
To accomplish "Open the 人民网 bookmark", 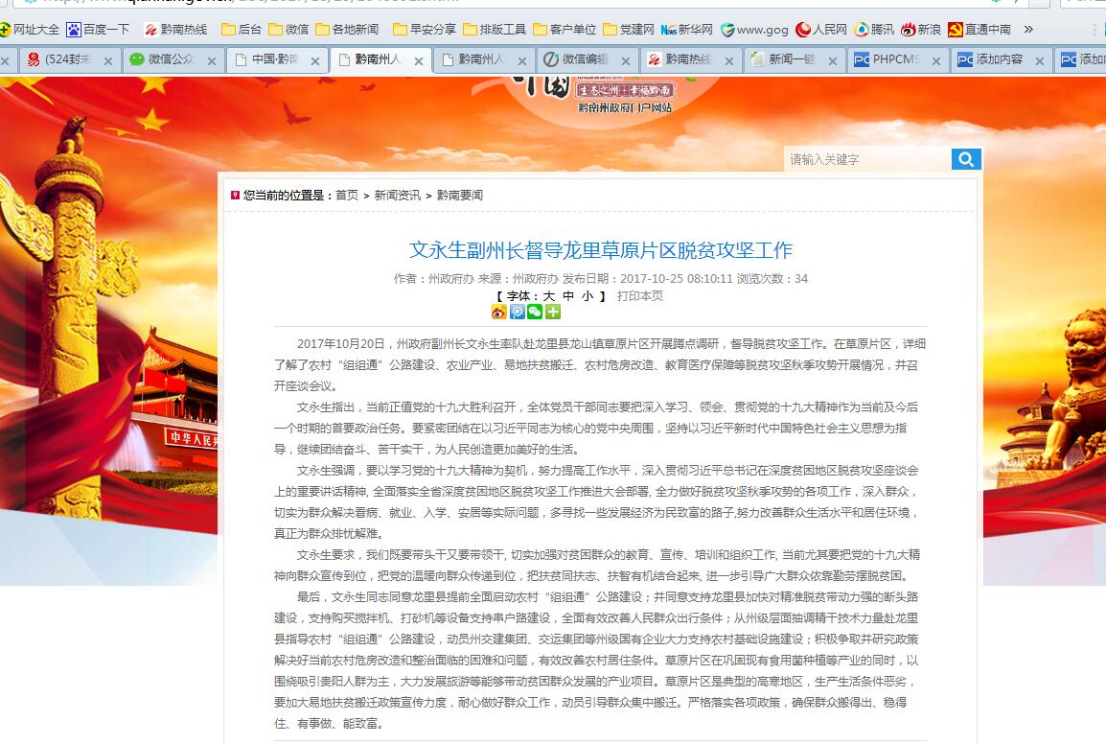I will pyautogui.click(x=821, y=29).
